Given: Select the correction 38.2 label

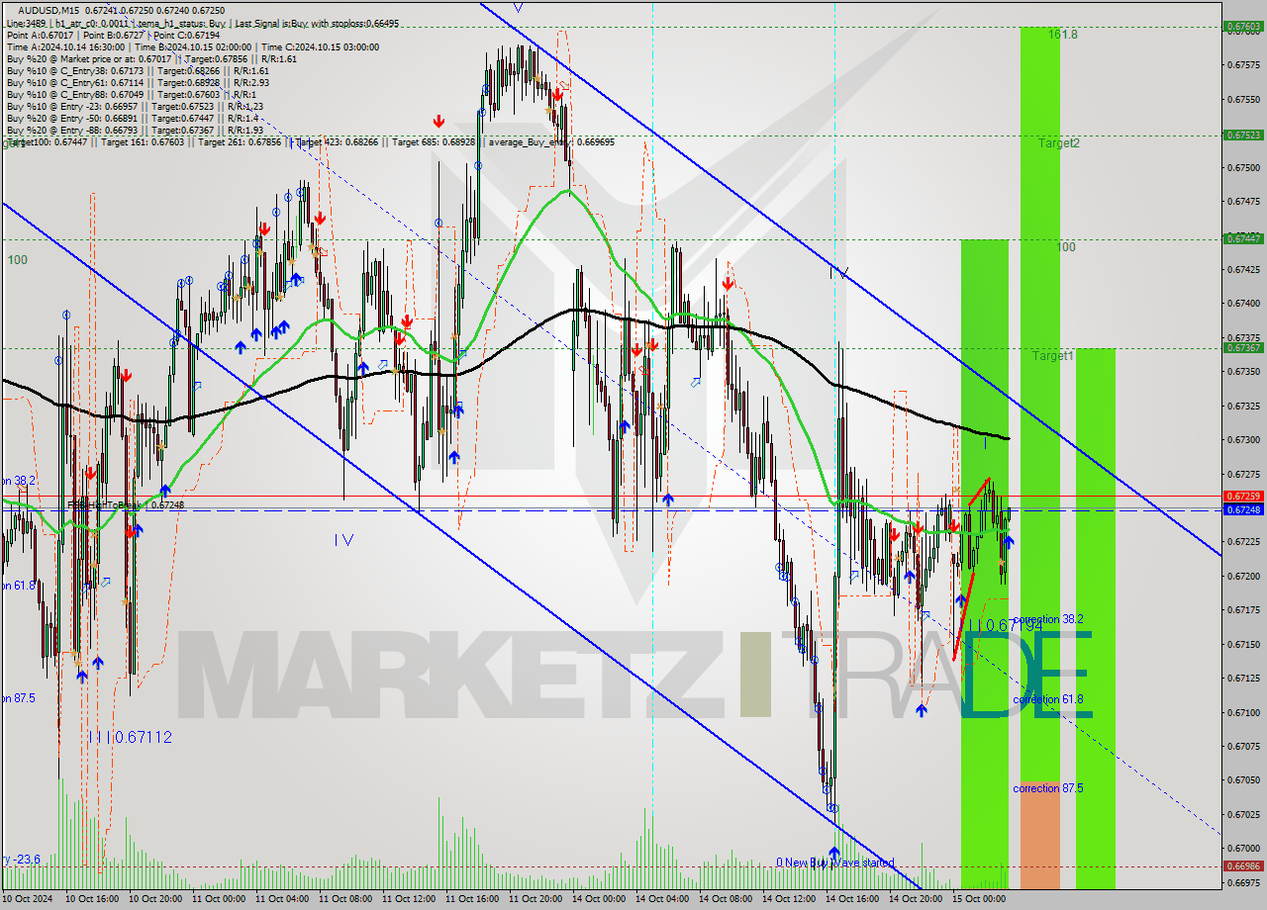Looking at the screenshot, I should coord(1048,619).
